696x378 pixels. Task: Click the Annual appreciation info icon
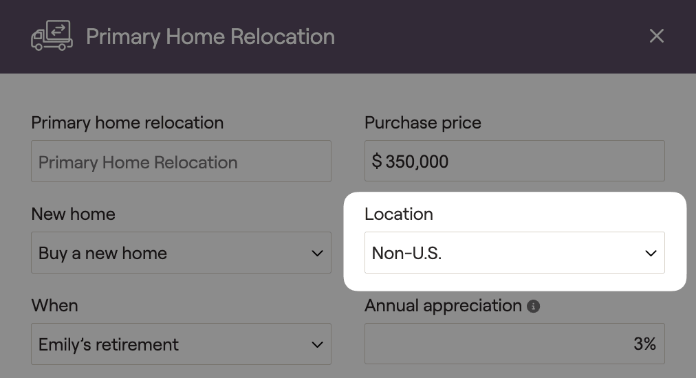533,307
